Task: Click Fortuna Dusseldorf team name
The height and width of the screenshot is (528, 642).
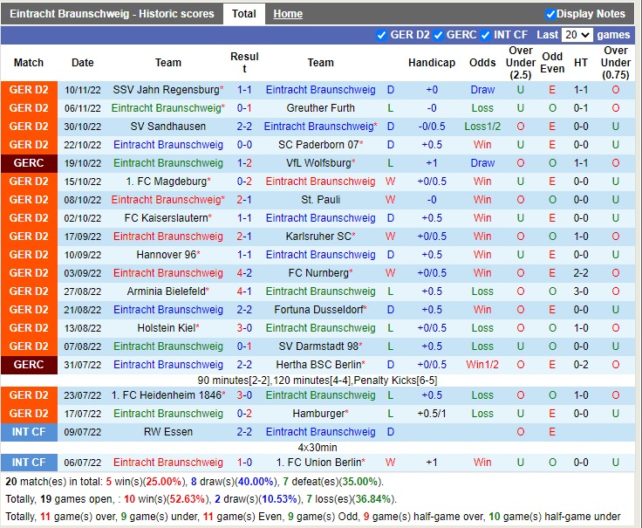Action: coord(318,310)
